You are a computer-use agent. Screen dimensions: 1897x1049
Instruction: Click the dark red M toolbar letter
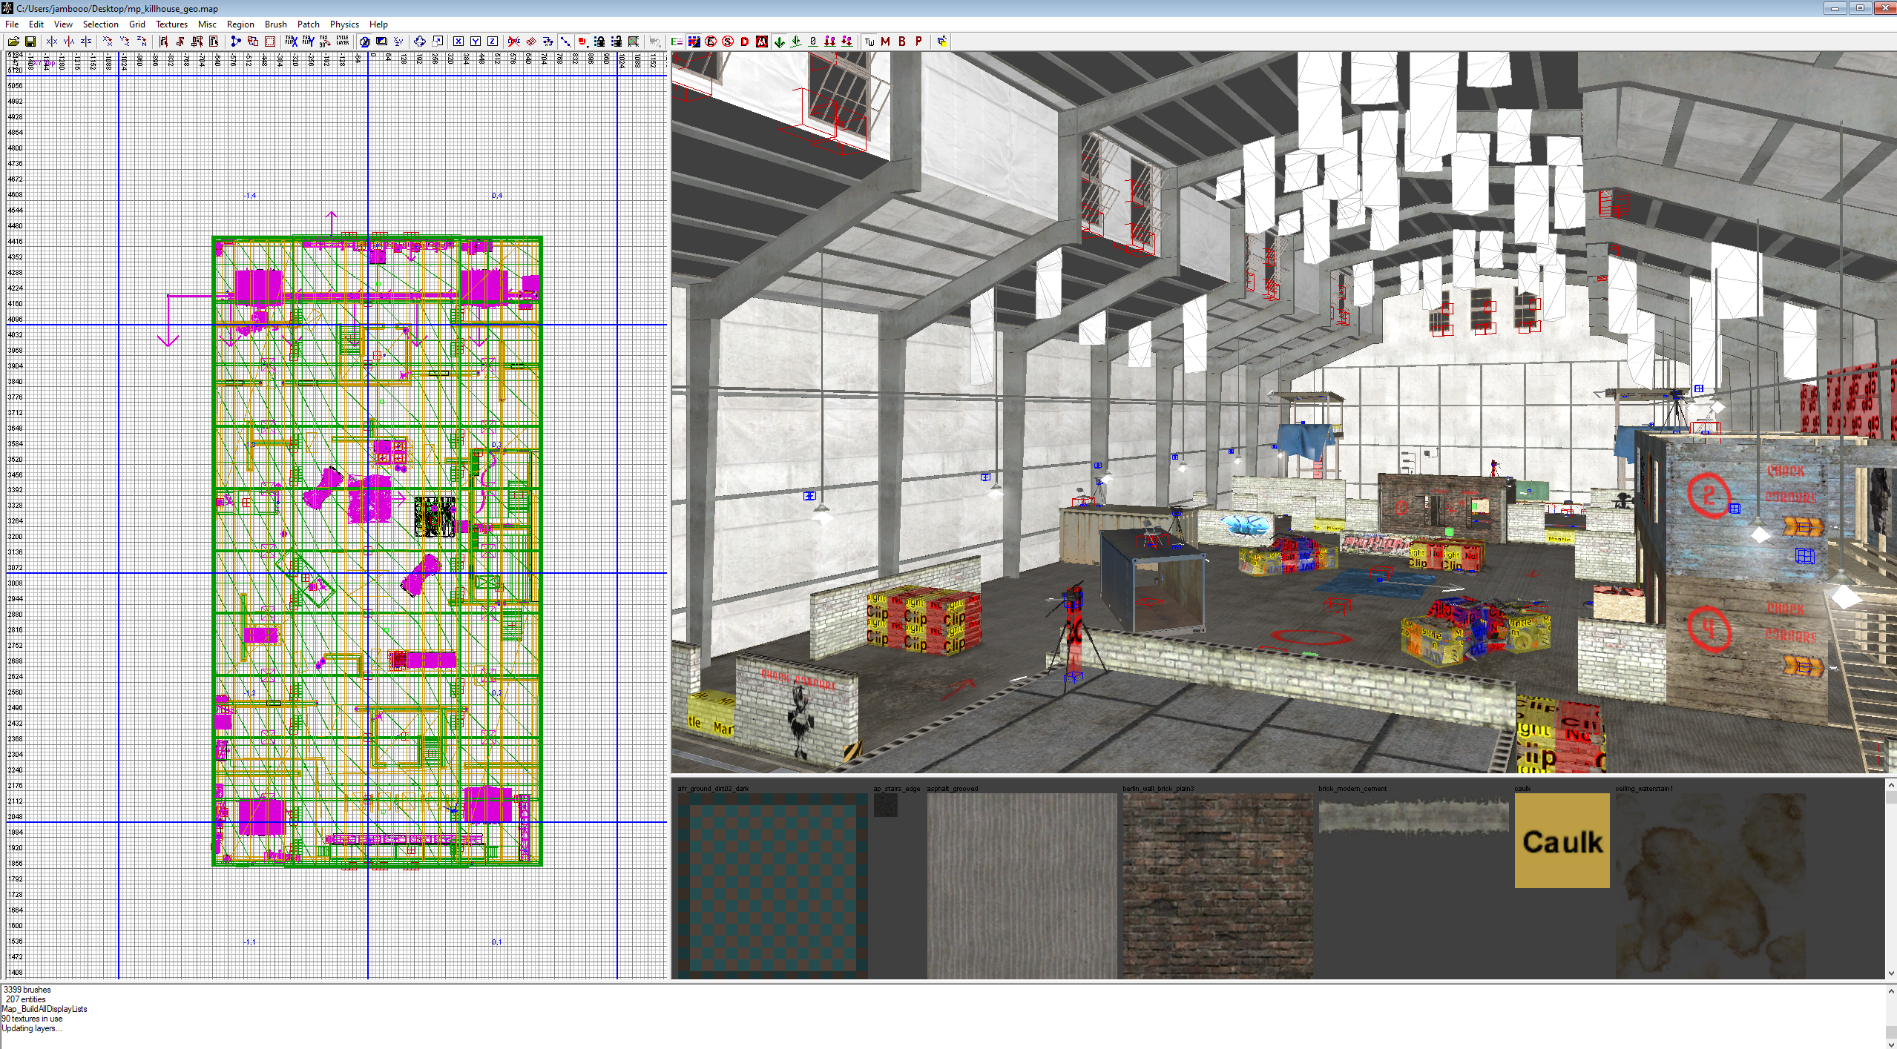885,42
